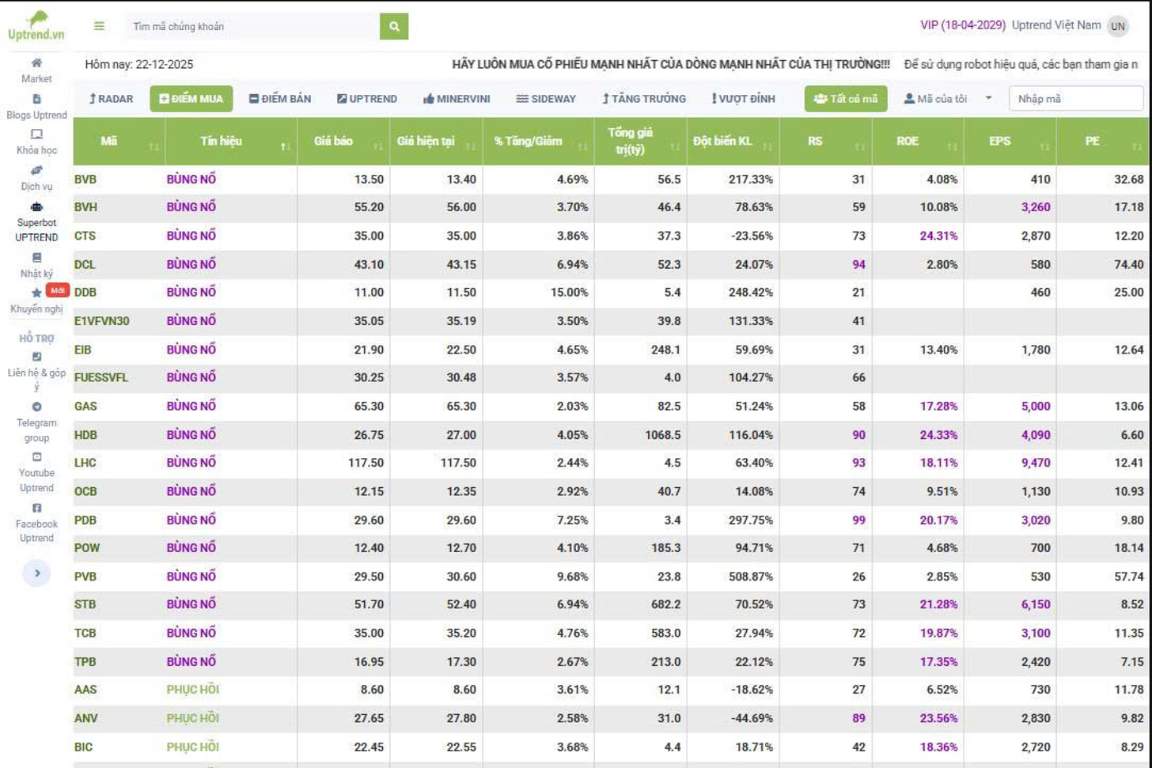Click Uptrend Việt Nam username
The image size is (1152, 768).
click(x=1056, y=25)
